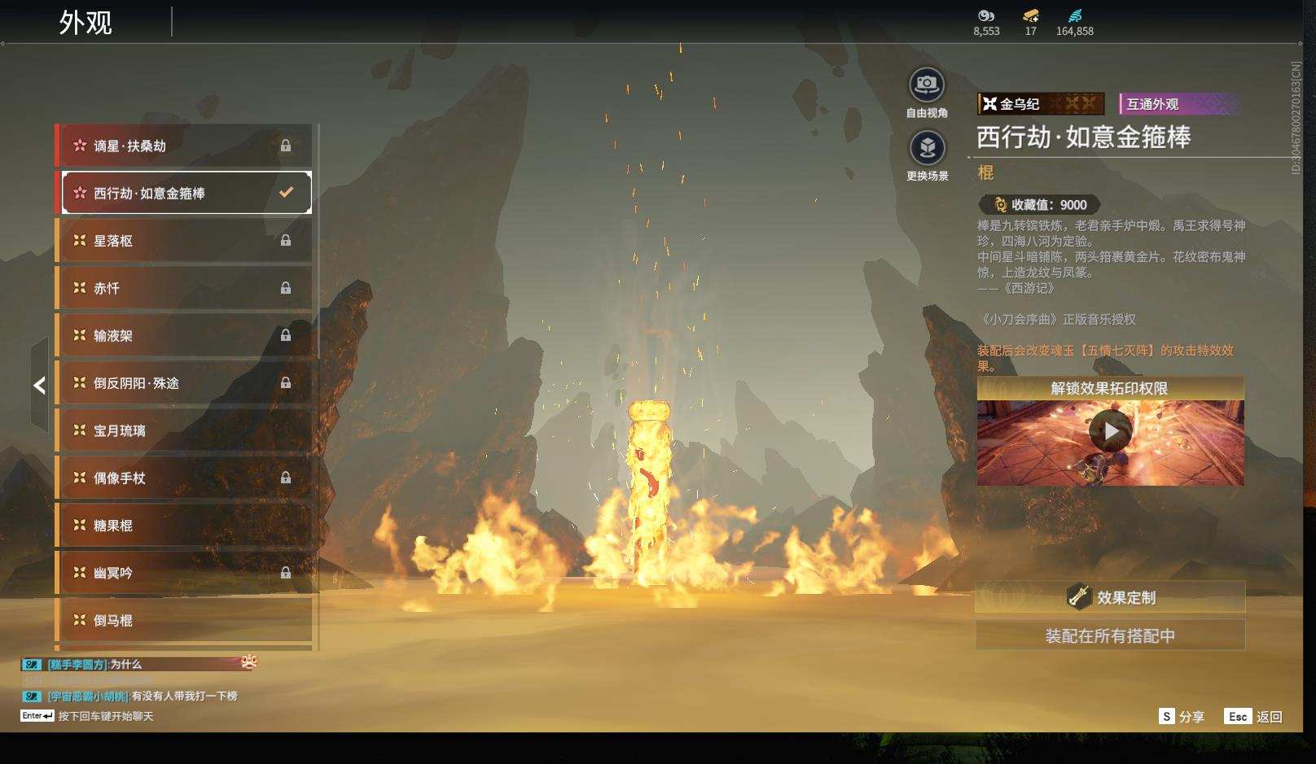
Task: Select the 星落枢 skin entry
Action: click(184, 240)
